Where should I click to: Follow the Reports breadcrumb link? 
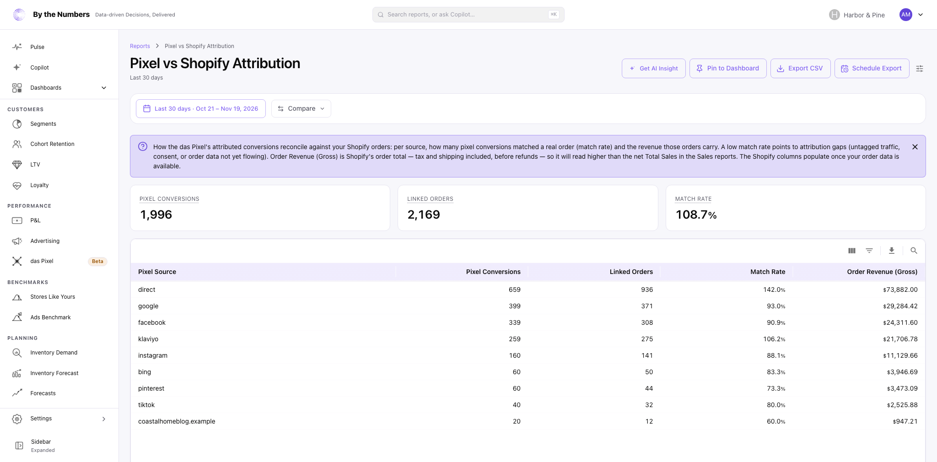click(140, 46)
